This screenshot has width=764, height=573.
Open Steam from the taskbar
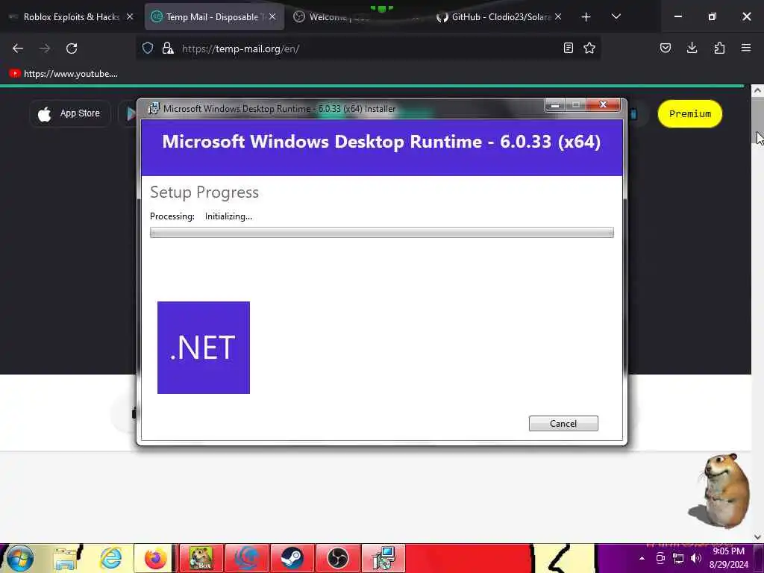pyautogui.click(x=292, y=558)
